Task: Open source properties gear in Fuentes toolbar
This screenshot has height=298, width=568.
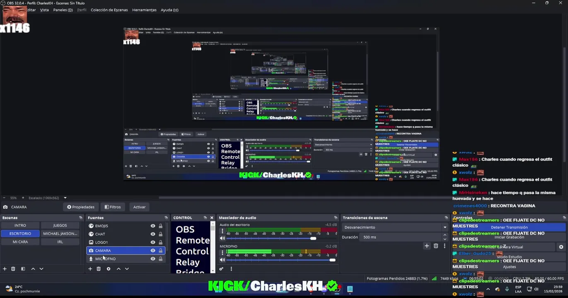Action: point(109,269)
